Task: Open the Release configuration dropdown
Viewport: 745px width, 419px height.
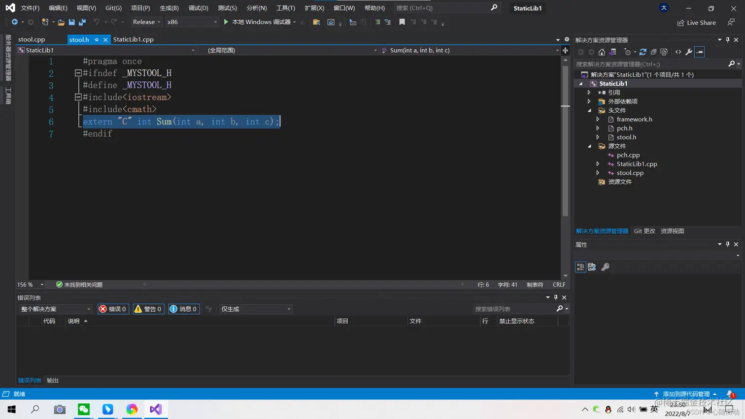Action: coord(146,22)
